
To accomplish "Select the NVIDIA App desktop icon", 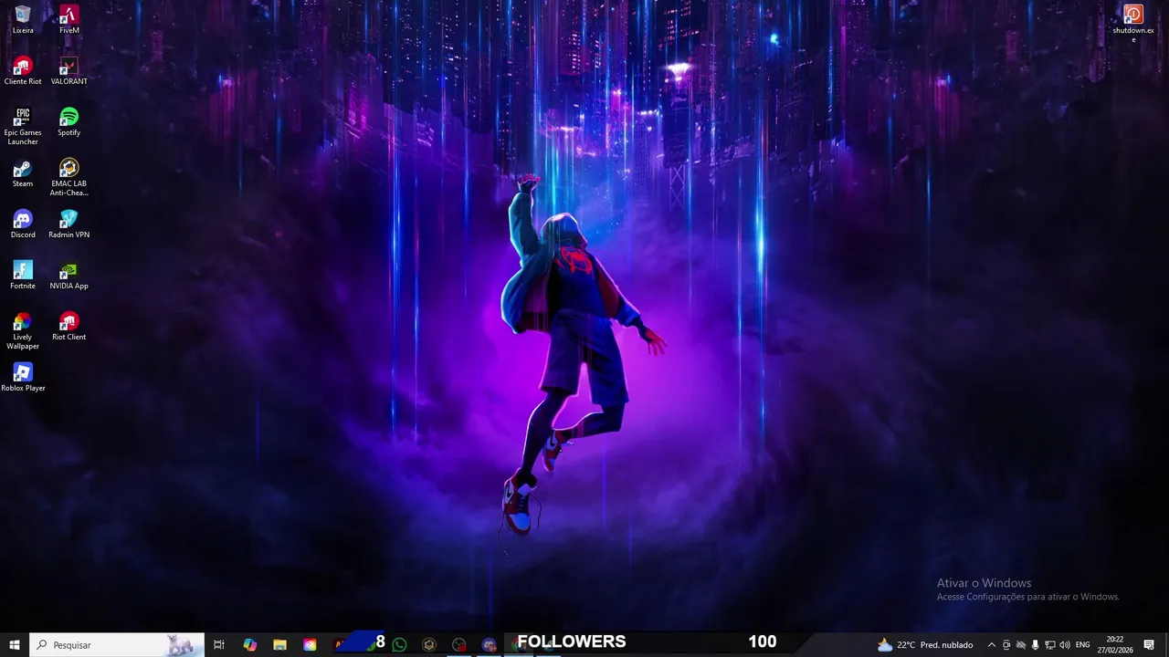I will click(x=68, y=276).
